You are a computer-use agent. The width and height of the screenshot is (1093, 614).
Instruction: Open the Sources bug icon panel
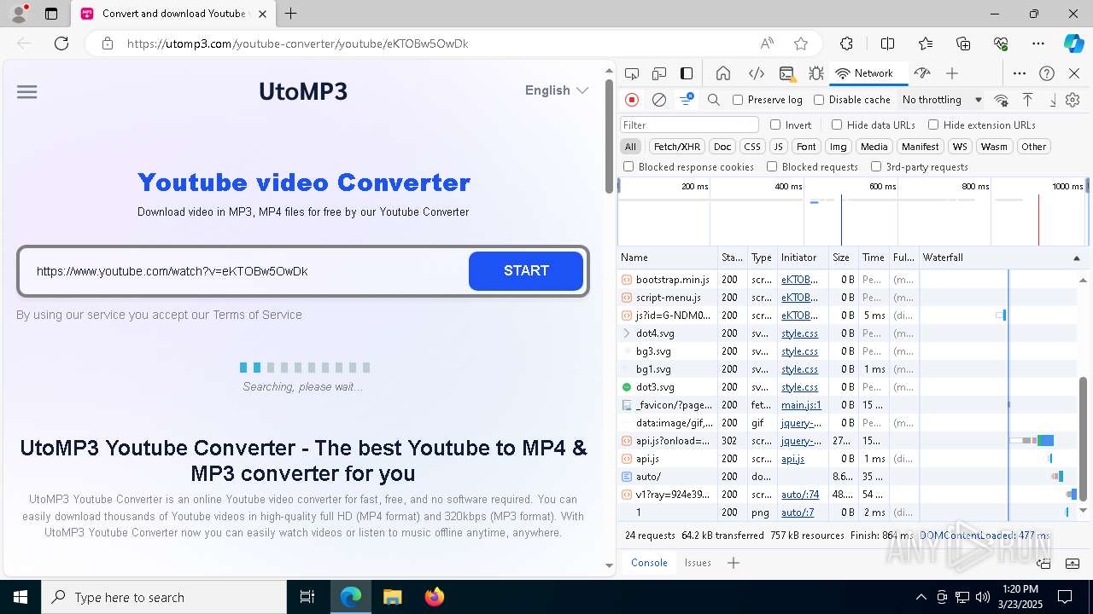pos(816,73)
